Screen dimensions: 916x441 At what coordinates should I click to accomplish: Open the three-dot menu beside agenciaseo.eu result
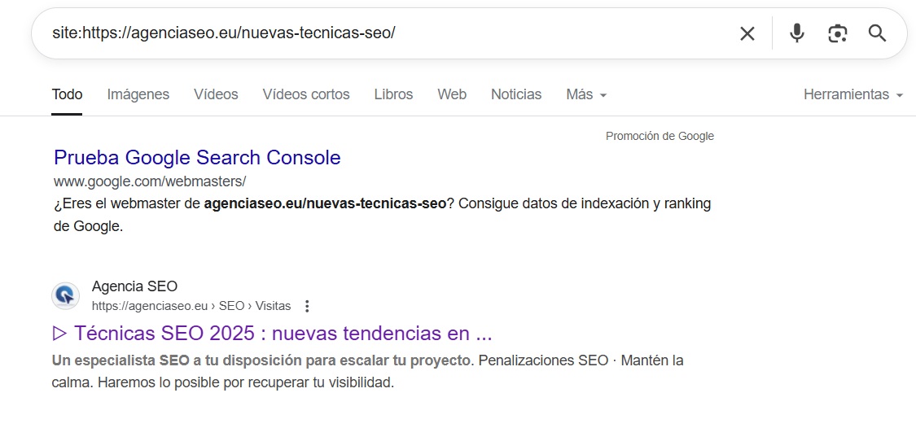[307, 306]
